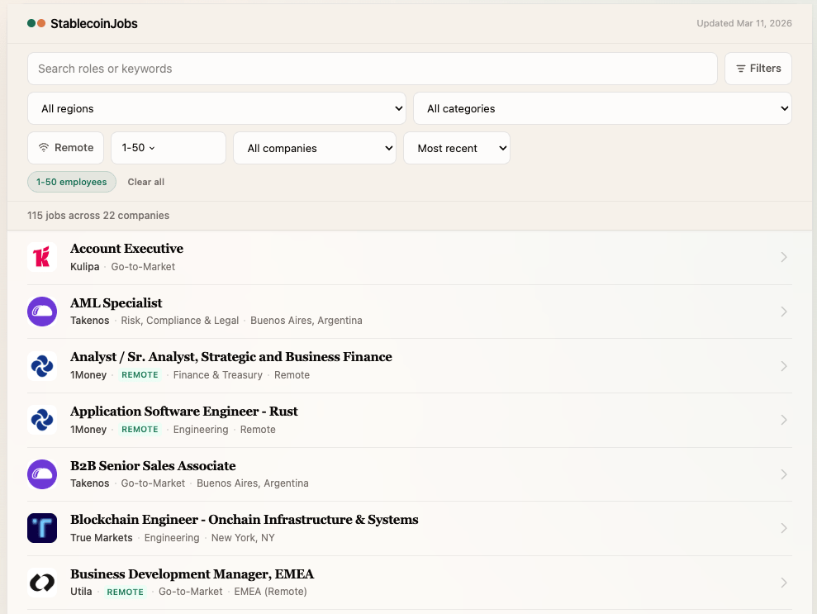Click Updated Mar 11, 2026 text
817x614 pixels.
tap(744, 23)
